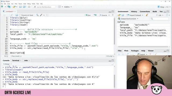
Task: Expand the Source button dropdown arrow
Action: (x=109, y=15)
